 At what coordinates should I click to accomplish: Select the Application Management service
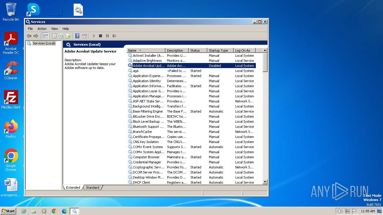pyautogui.click(x=191, y=96)
